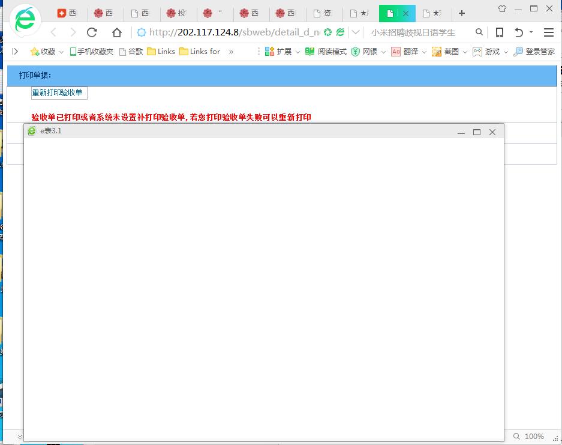
Task: Open the 谷歌 bookmark
Action: click(131, 52)
